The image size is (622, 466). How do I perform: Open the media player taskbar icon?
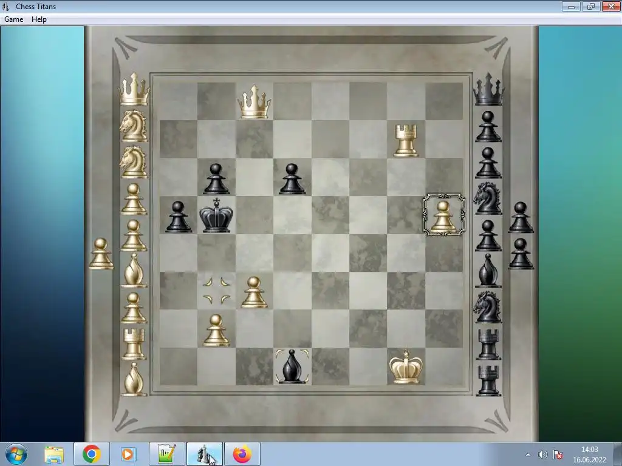(129, 454)
